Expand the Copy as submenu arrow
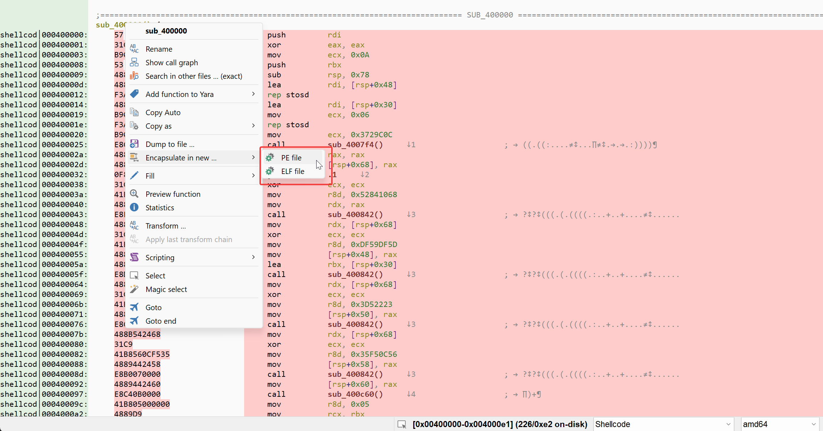This screenshot has width=823, height=431. pos(253,126)
